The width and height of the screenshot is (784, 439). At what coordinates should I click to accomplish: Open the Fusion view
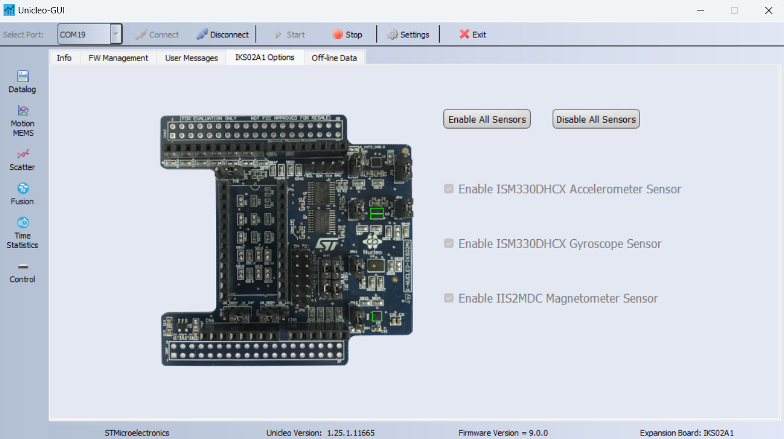pyautogui.click(x=22, y=193)
